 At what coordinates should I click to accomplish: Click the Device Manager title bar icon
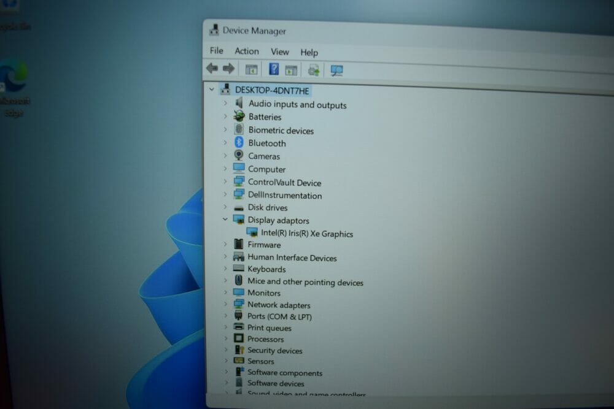coord(214,29)
